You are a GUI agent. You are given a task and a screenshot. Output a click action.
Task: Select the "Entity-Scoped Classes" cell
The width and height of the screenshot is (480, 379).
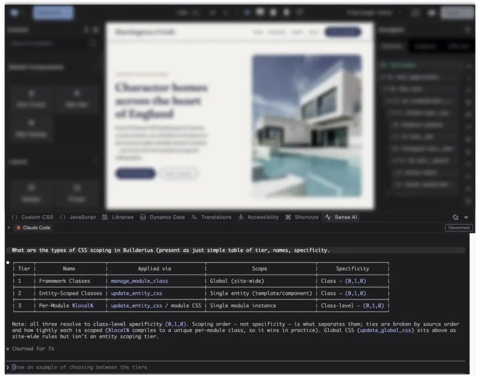point(70,293)
